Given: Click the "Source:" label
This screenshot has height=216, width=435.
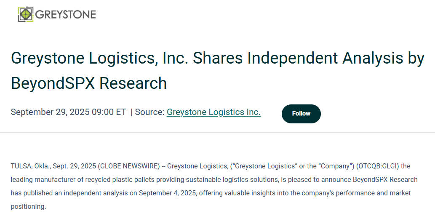Looking at the screenshot, I should tap(149, 112).
